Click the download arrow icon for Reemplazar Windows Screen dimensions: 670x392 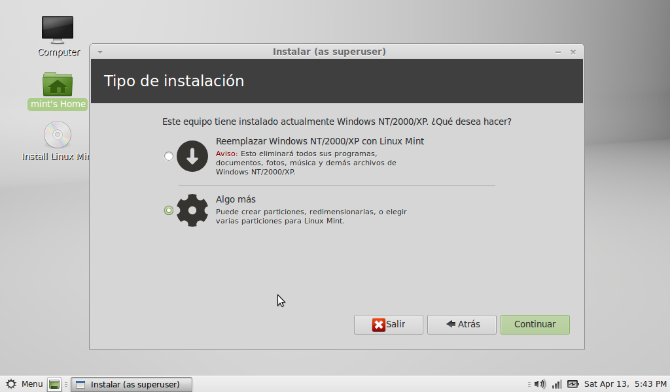192,156
